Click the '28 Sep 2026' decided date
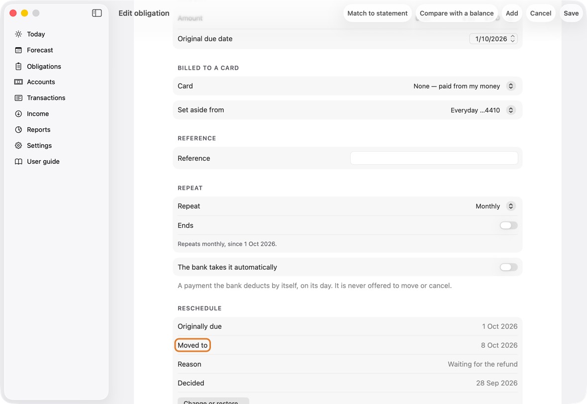The image size is (587, 404). (497, 383)
